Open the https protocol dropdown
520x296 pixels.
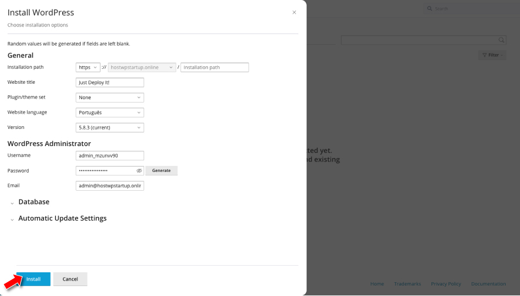pos(88,67)
